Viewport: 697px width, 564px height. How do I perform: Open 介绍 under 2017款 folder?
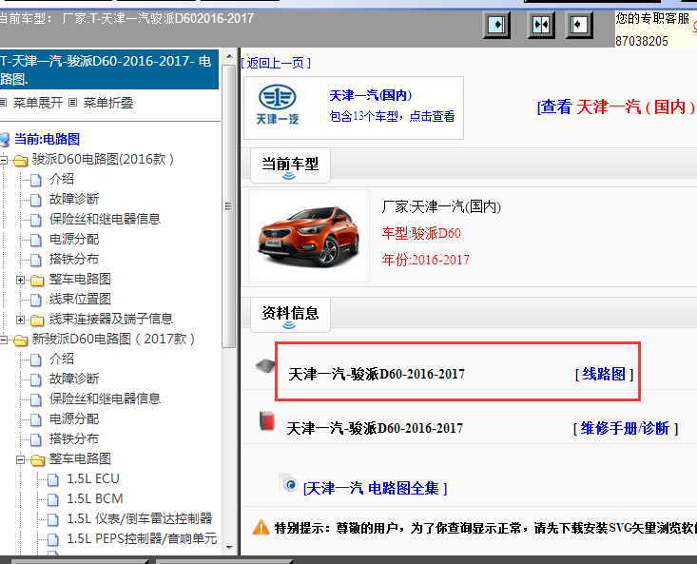[62, 359]
